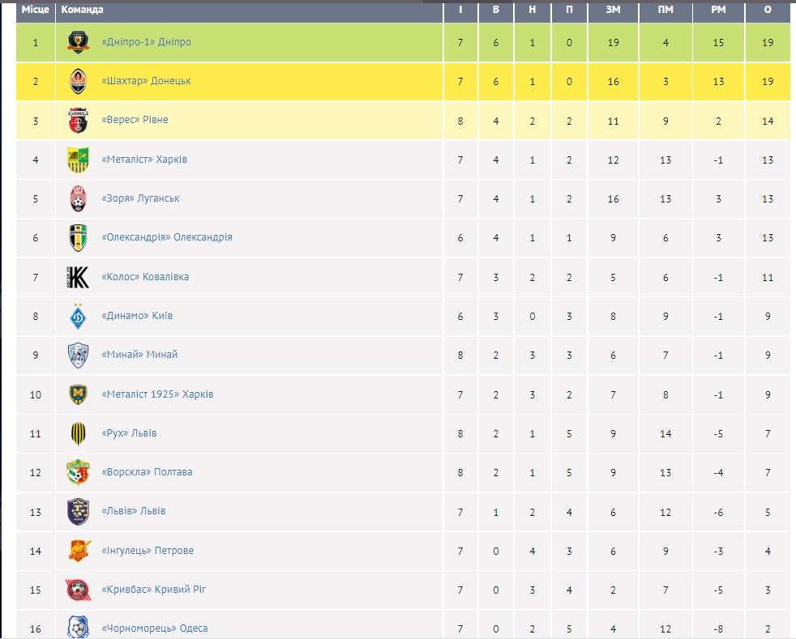The height and width of the screenshot is (639, 796).
Task: Click the Shakhtar Donetsk club crest
Action: click(x=78, y=81)
